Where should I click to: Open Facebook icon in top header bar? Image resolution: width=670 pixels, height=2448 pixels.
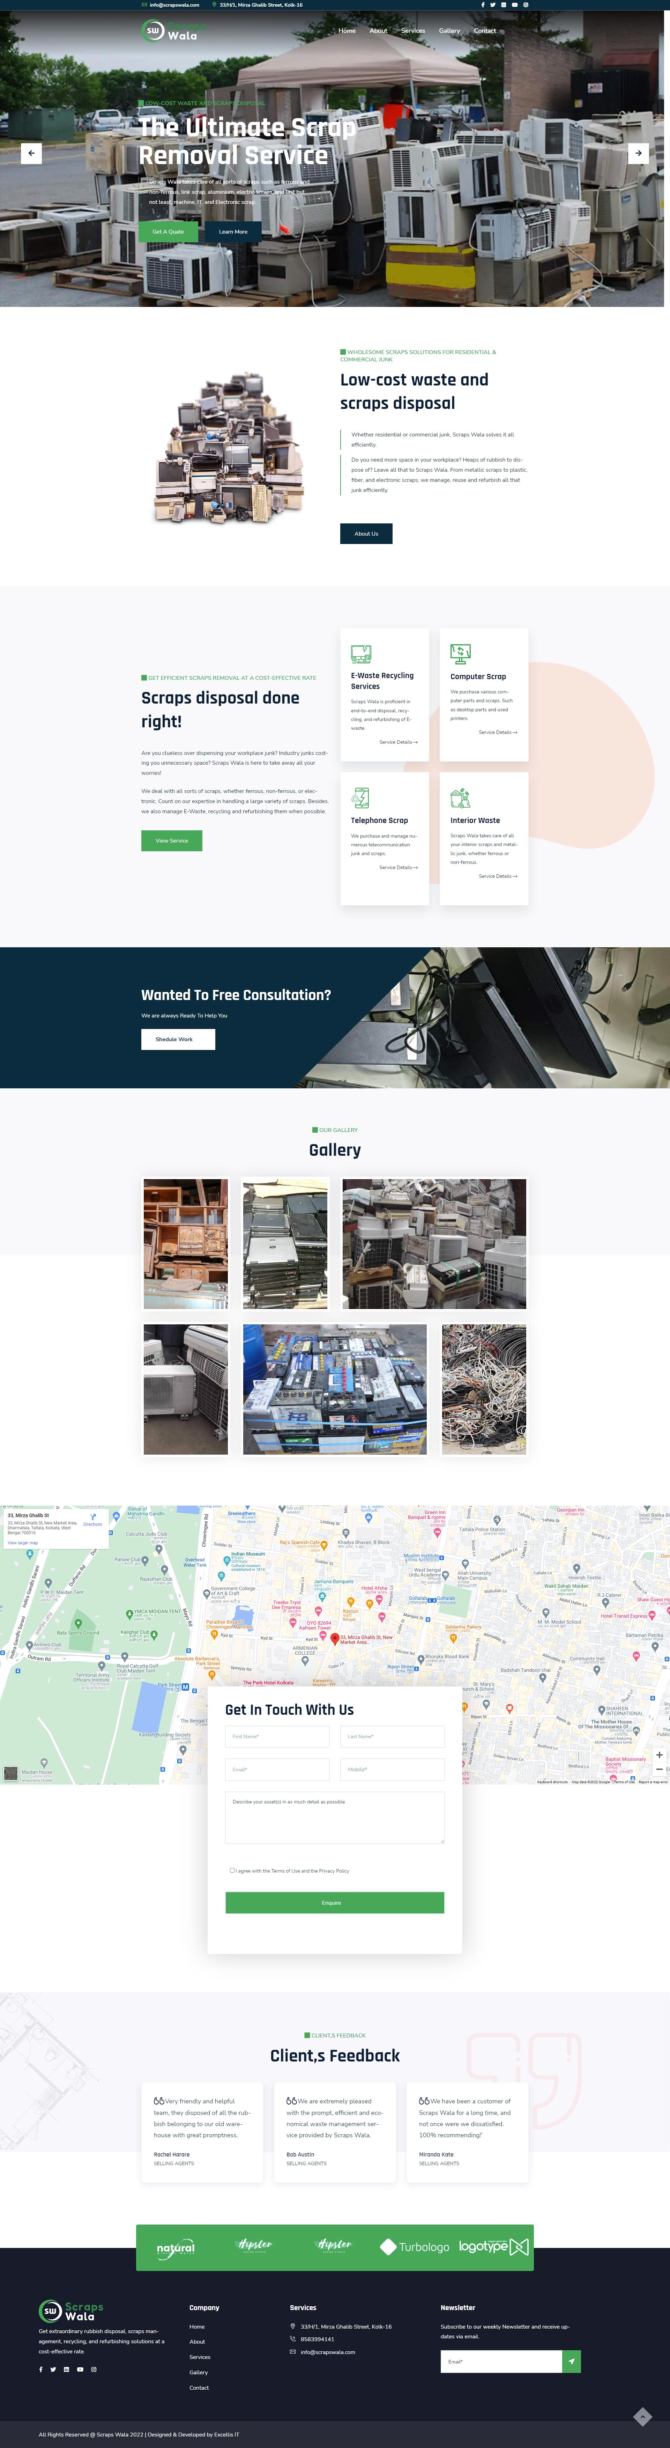483,5
